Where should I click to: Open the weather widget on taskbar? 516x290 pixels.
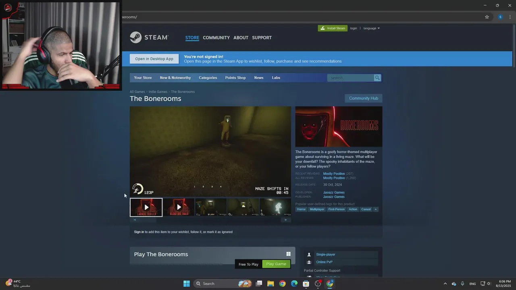coord(18,284)
